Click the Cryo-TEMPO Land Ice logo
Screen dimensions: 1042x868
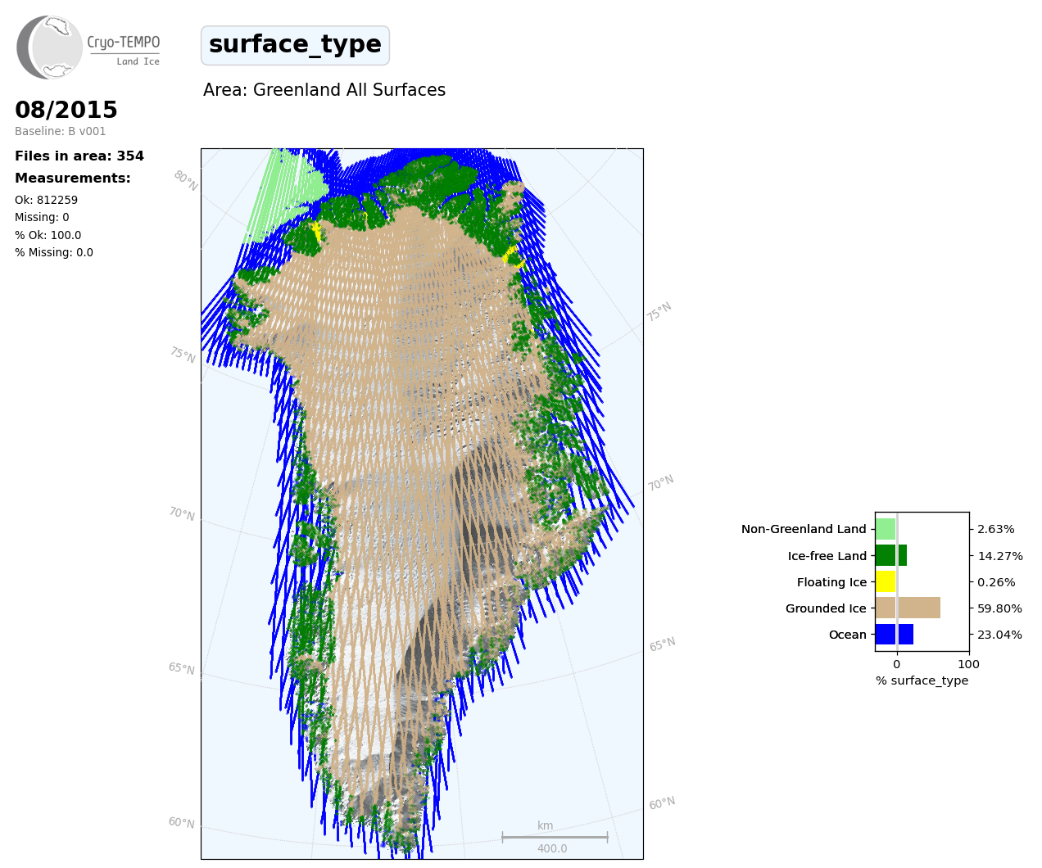88,47
